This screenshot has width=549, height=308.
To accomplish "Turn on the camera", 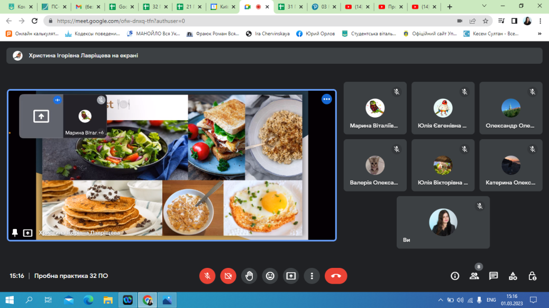I will point(228,276).
